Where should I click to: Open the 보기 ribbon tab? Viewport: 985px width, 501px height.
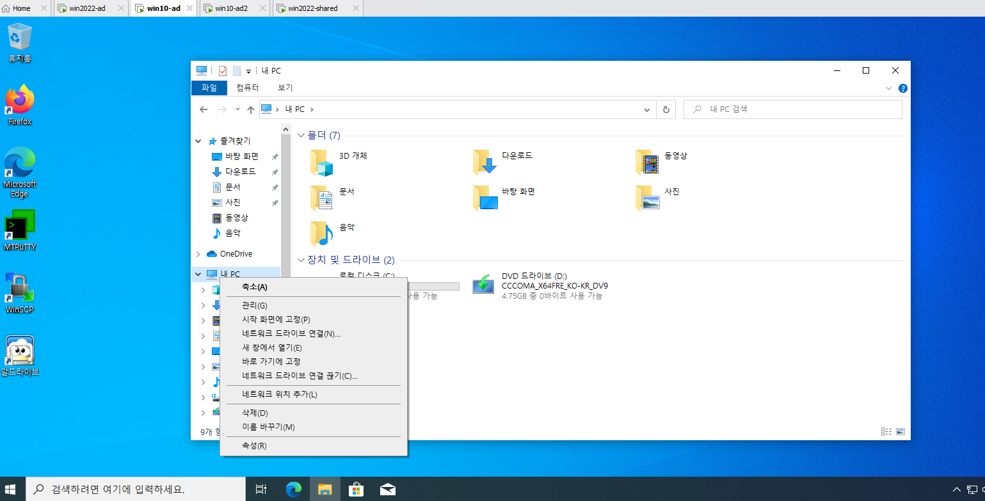[x=285, y=88]
